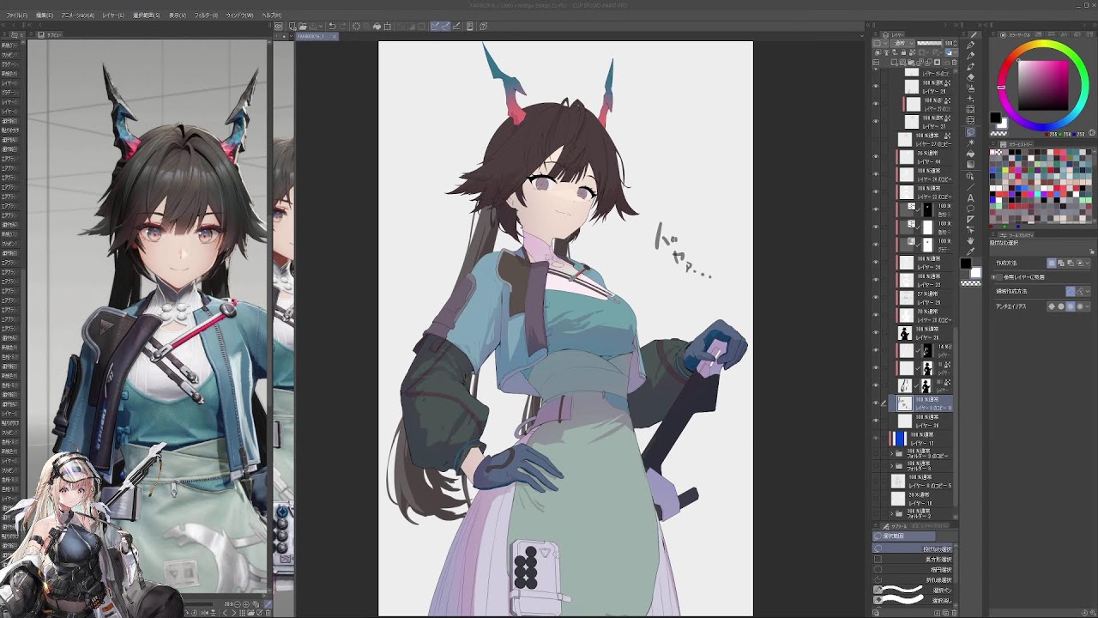This screenshot has width=1098, height=618.
Task: Choose the 楕円選択 sub tool
Action: pos(913,569)
